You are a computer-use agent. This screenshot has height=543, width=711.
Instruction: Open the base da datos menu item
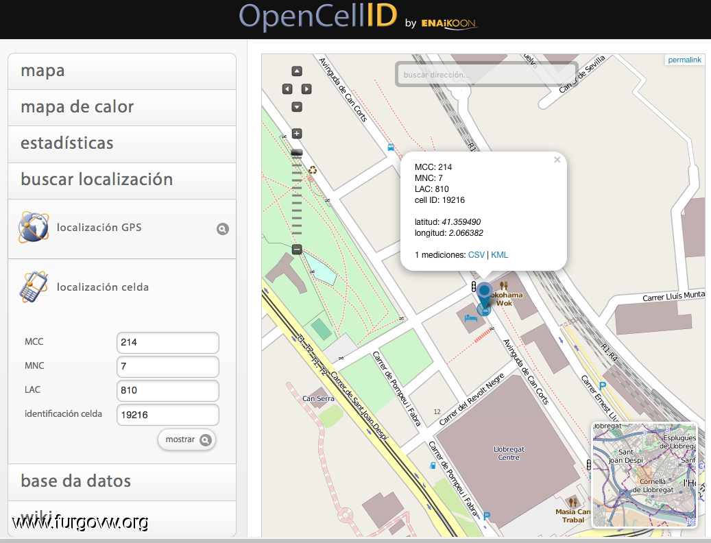(122, 482)
